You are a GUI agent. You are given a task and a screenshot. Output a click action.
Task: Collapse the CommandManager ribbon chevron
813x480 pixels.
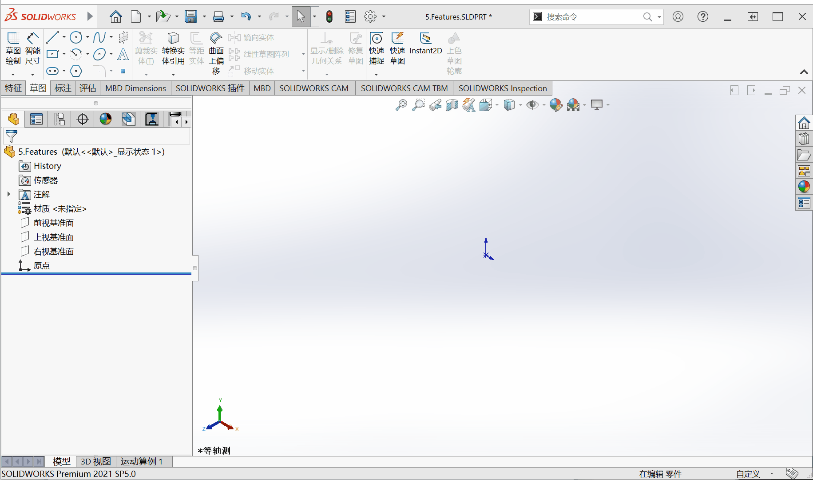click(x=804, y=72)
